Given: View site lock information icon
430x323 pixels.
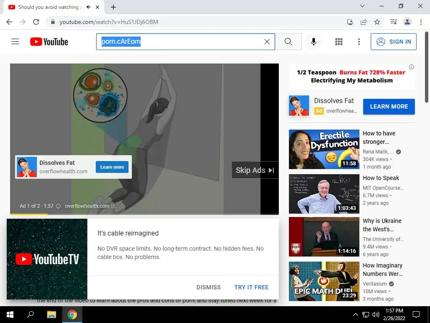Looking at the screenshot, I should click(x=53, y=22).
